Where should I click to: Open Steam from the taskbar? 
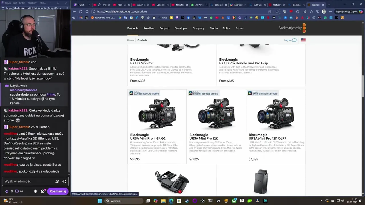tap(187, 201)
